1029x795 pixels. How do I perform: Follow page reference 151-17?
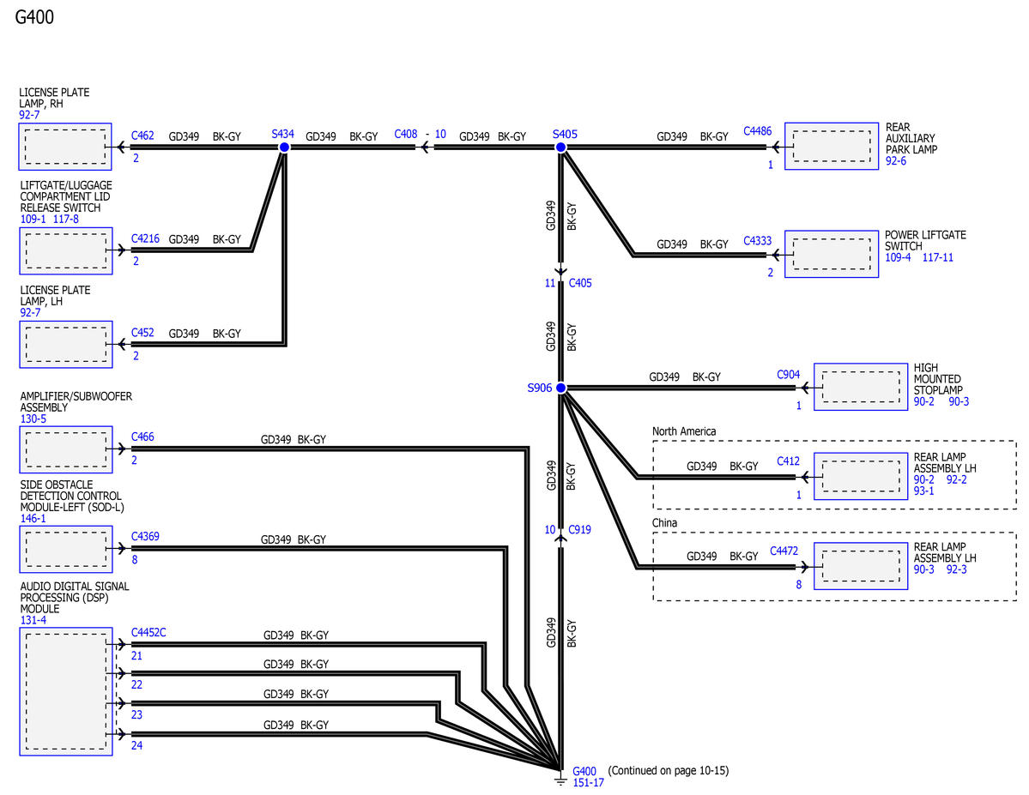click(588, 782)
